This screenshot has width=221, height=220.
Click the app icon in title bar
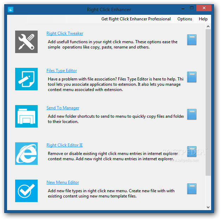[x=11, y=9]
